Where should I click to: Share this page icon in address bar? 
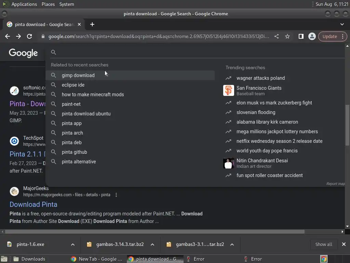pyautogui.click(x=276, y=36)
